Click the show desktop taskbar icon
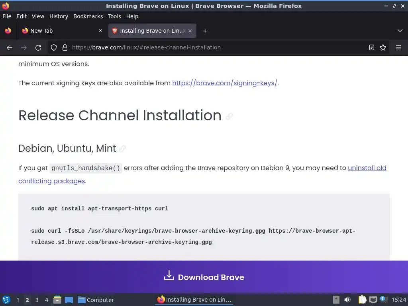The height and width of the screenshot is (306, 408). coord(69,300)
